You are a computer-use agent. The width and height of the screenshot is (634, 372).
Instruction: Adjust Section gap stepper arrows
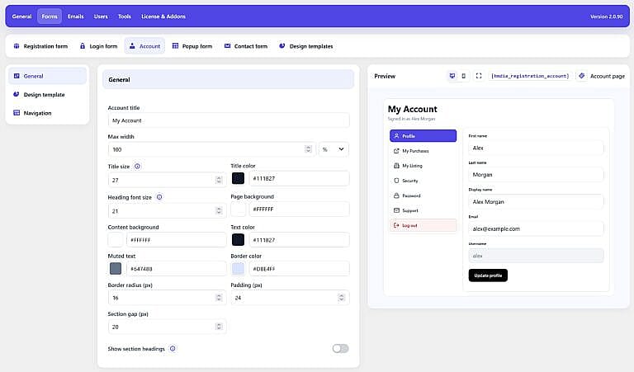pyautogui.click(x=219, y=327)
